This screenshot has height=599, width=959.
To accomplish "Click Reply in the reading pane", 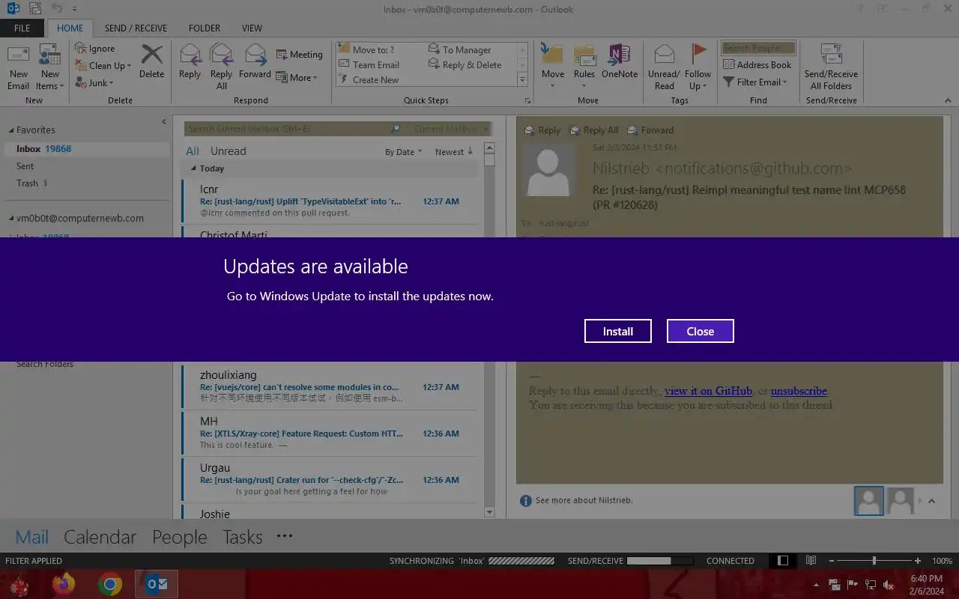I will pos(542,130).
